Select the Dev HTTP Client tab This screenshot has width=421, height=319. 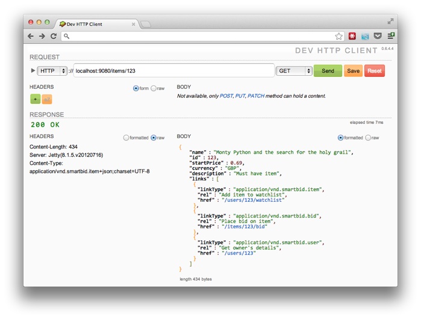click(96, 24)
